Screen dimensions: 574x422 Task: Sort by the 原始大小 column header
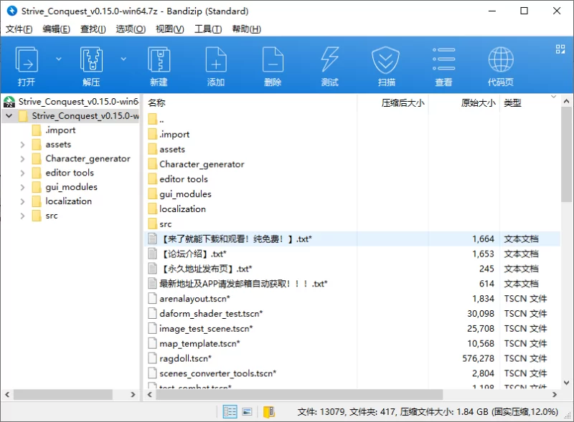pyautogui.click(x=478, y=103)
